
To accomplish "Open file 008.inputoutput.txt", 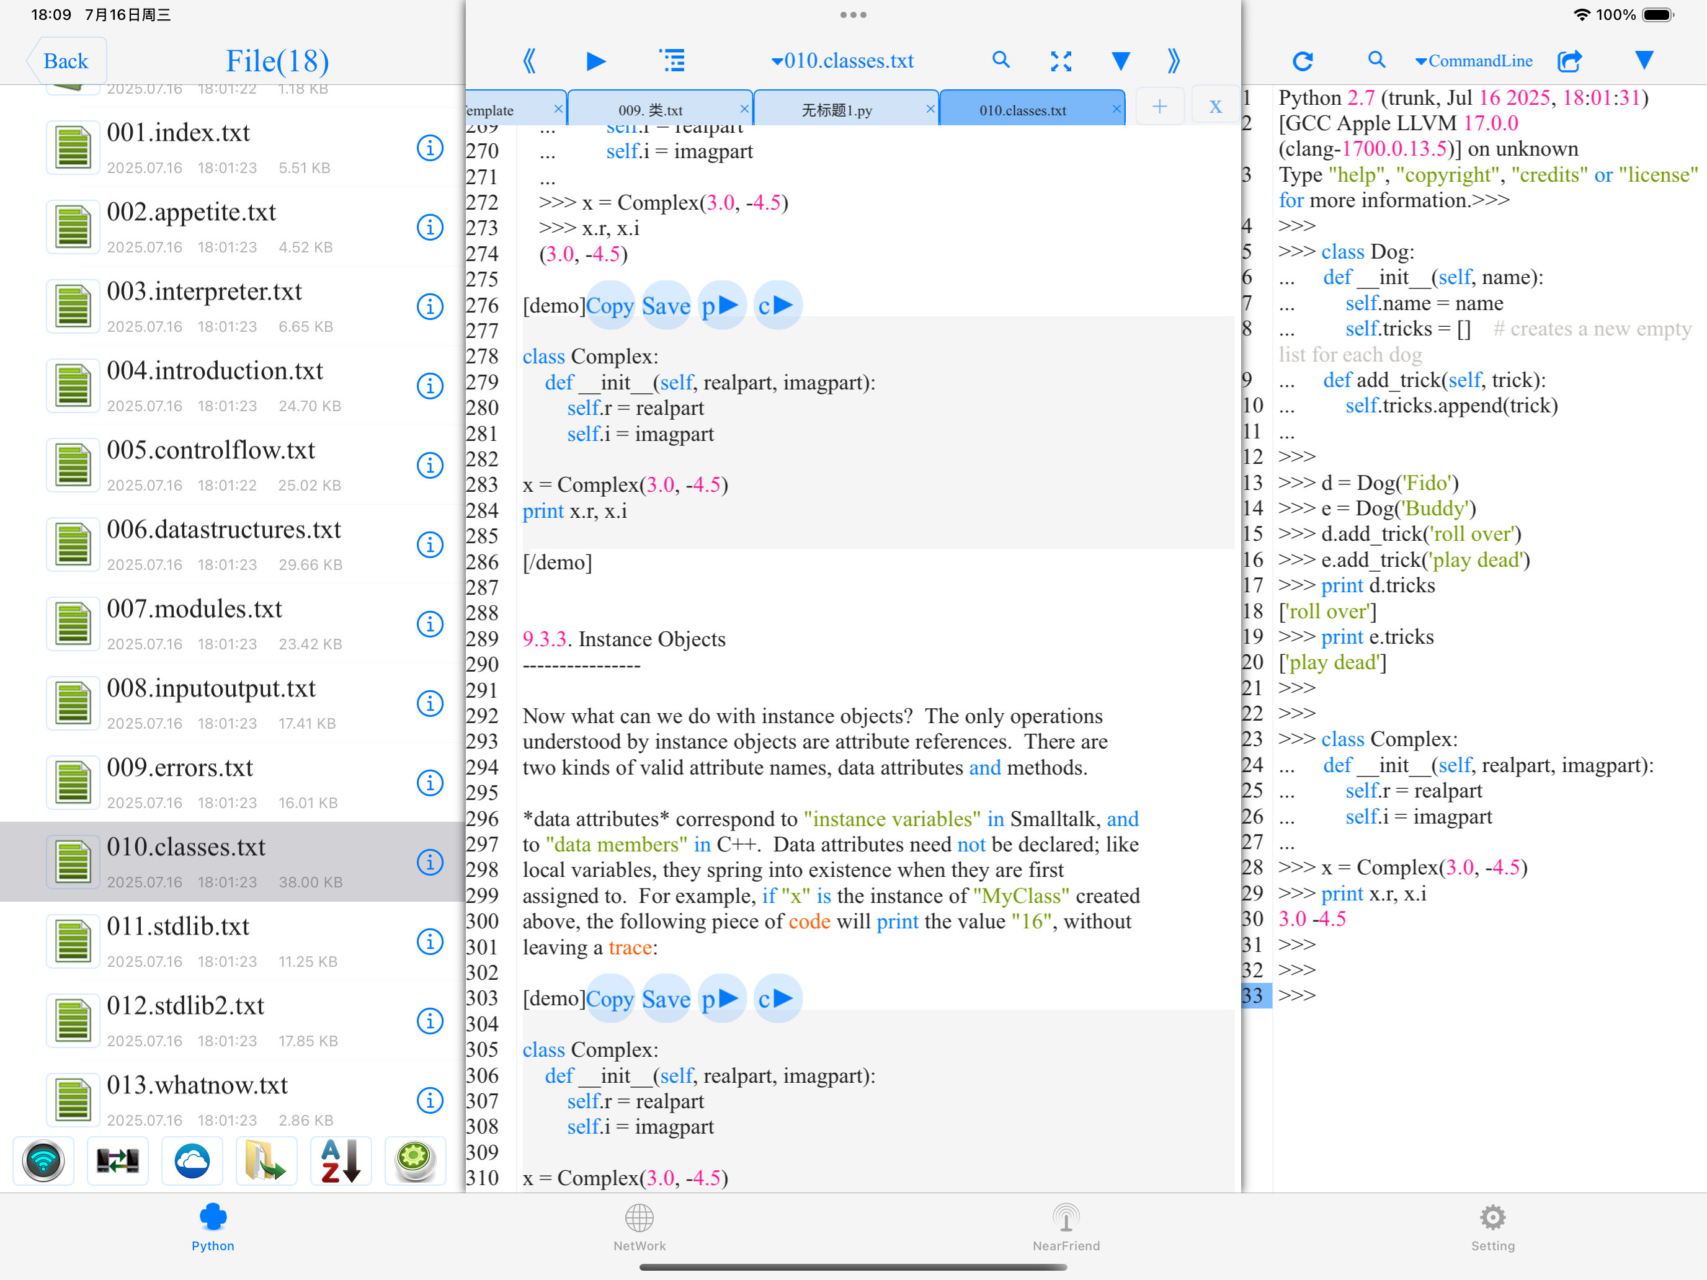I will [231, 704].
